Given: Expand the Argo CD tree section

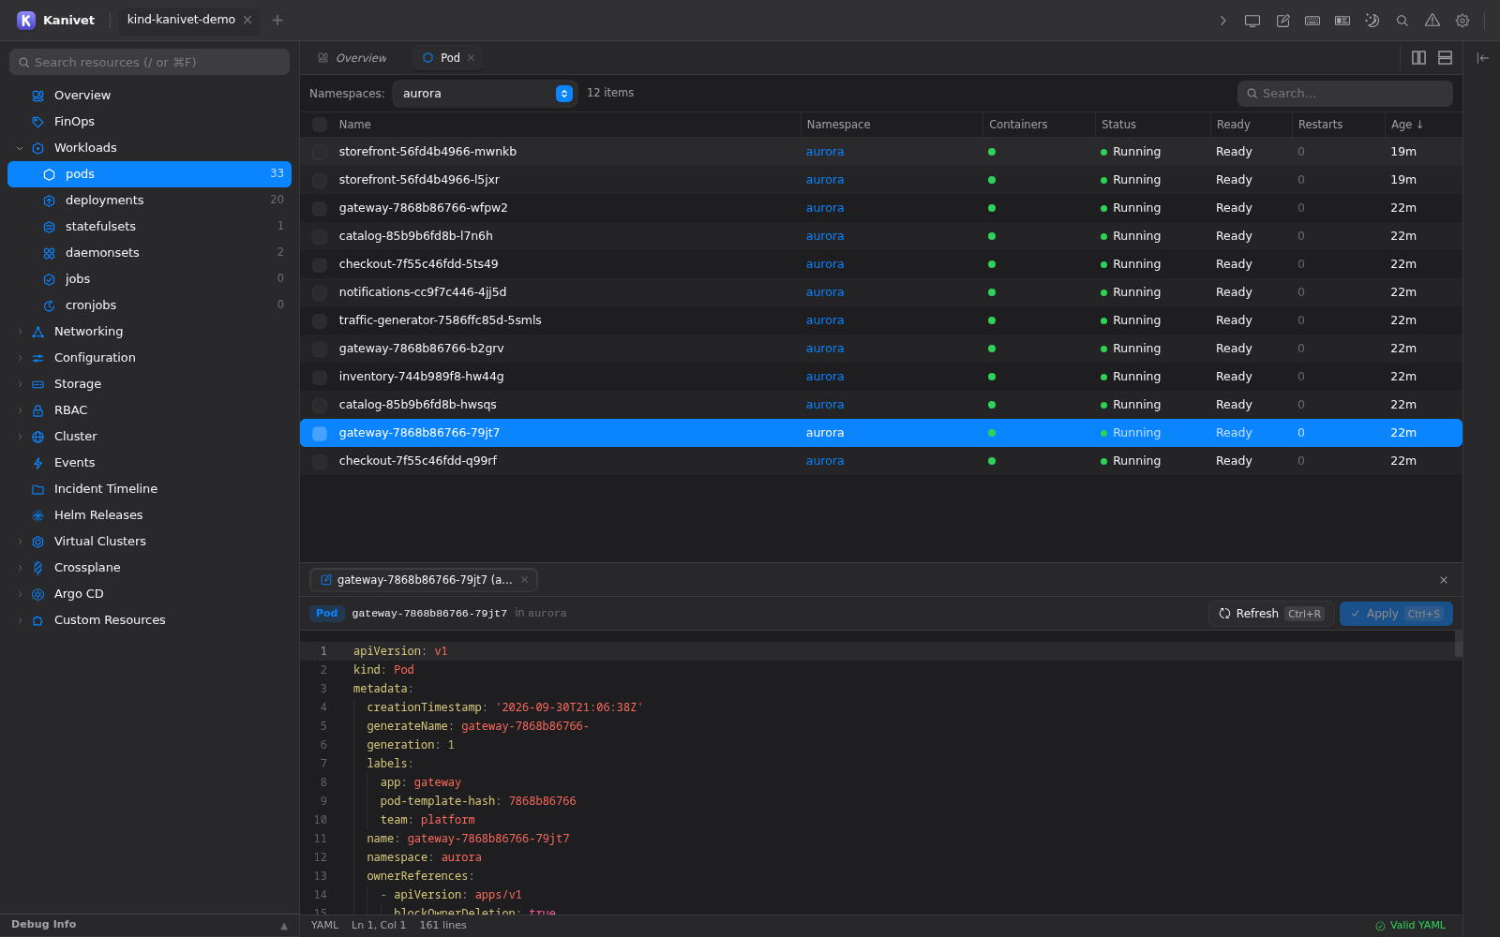Looking at the screenshot, I should [x=20, y=594].
